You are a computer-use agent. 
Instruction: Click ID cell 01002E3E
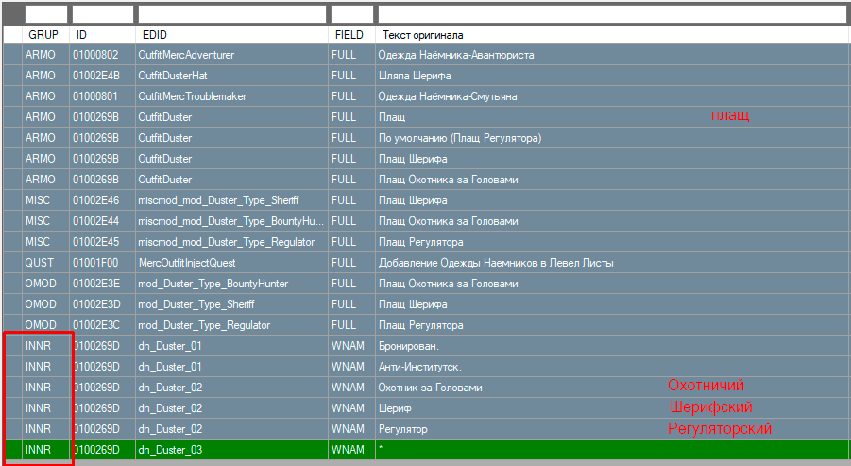tap(103, 284)
